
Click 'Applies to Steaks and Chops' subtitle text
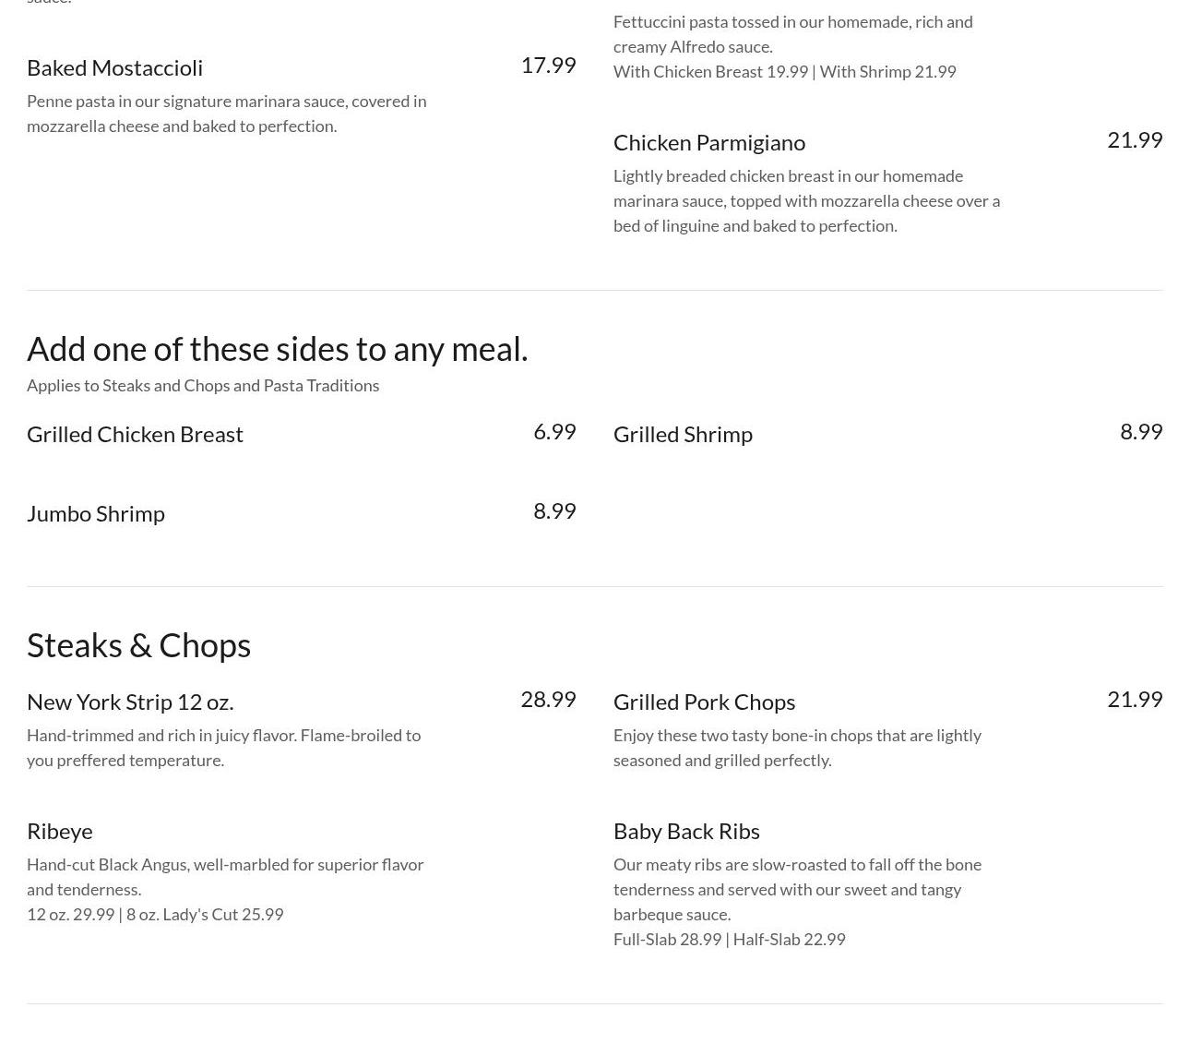tap(203, 385)
